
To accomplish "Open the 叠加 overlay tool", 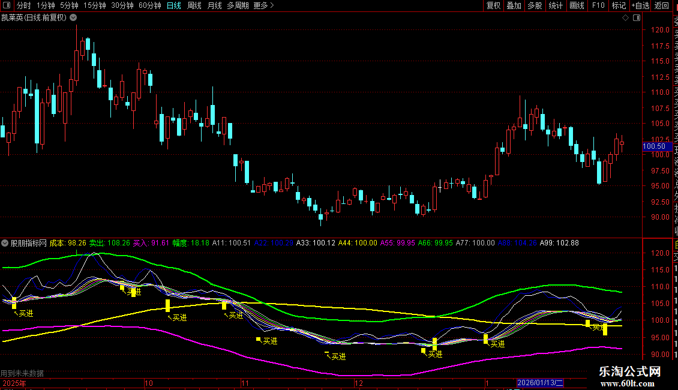I will [x=514, y=5].
